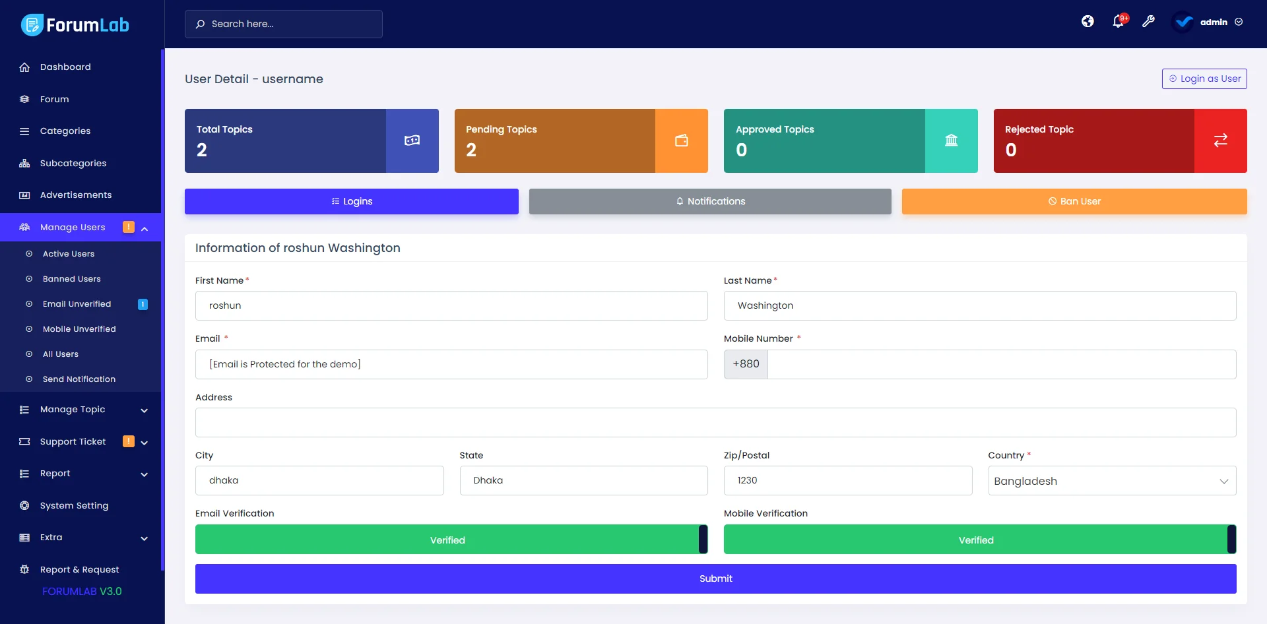Click the First Name field
Image resolution: width=1267 pixels, height=624 pixels.
click(451, 306)
